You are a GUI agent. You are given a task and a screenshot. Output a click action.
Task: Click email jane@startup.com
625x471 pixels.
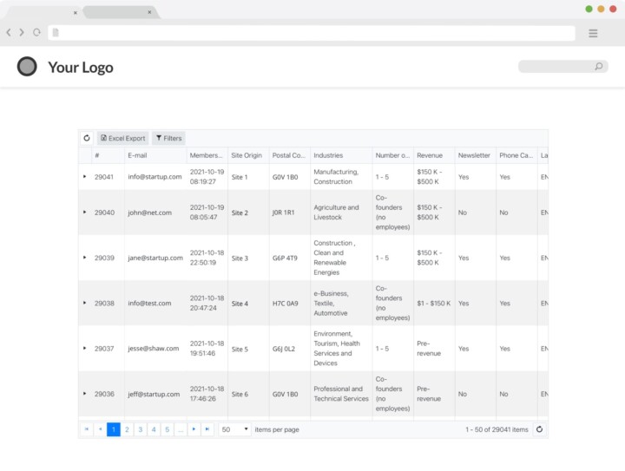point(155,258)
